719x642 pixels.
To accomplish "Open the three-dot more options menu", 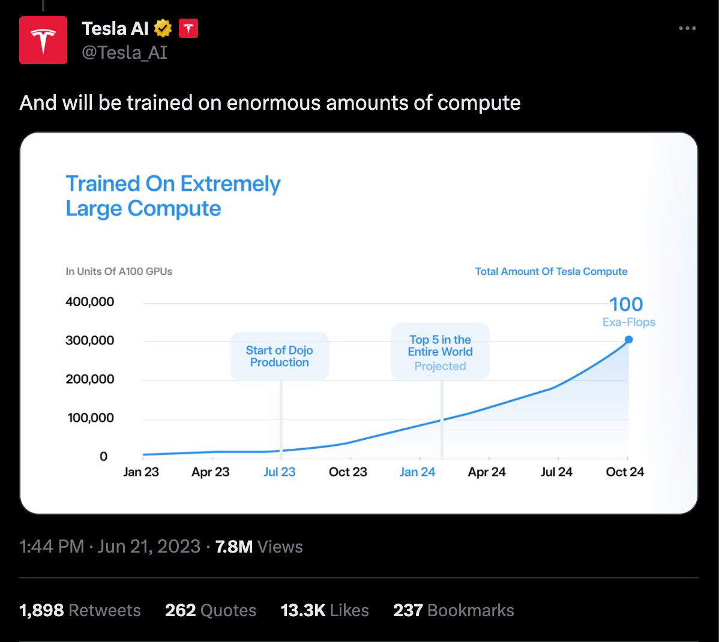I will tap(687, 28).
